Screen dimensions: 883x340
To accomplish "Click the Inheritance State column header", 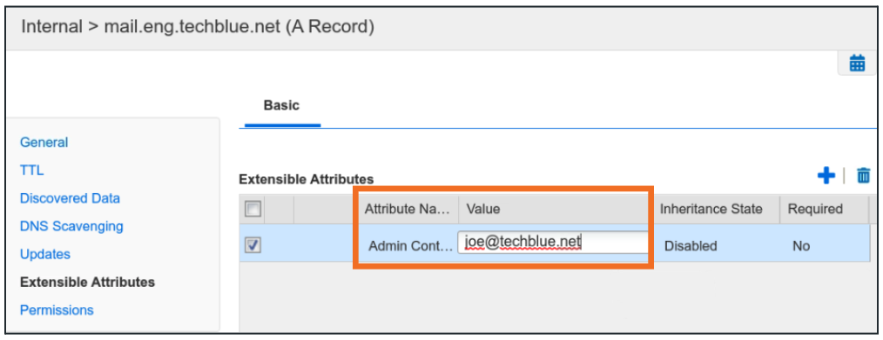I will [x=711, y=209].
